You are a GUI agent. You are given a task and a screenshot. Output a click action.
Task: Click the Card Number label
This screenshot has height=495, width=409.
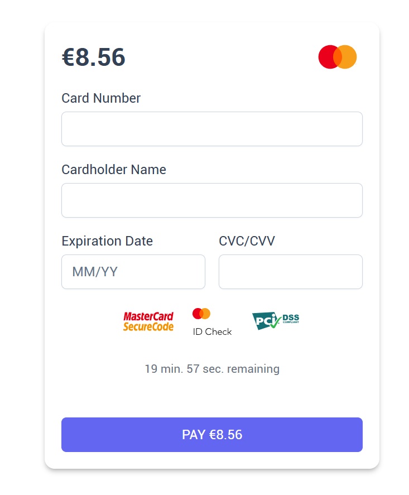101,98
